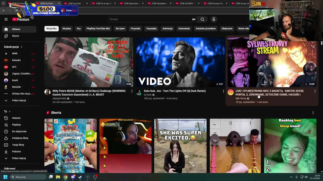The width and height of the screenshot is (323, 181).
Task: Go back with browser arrow
Action: [4, 11]
